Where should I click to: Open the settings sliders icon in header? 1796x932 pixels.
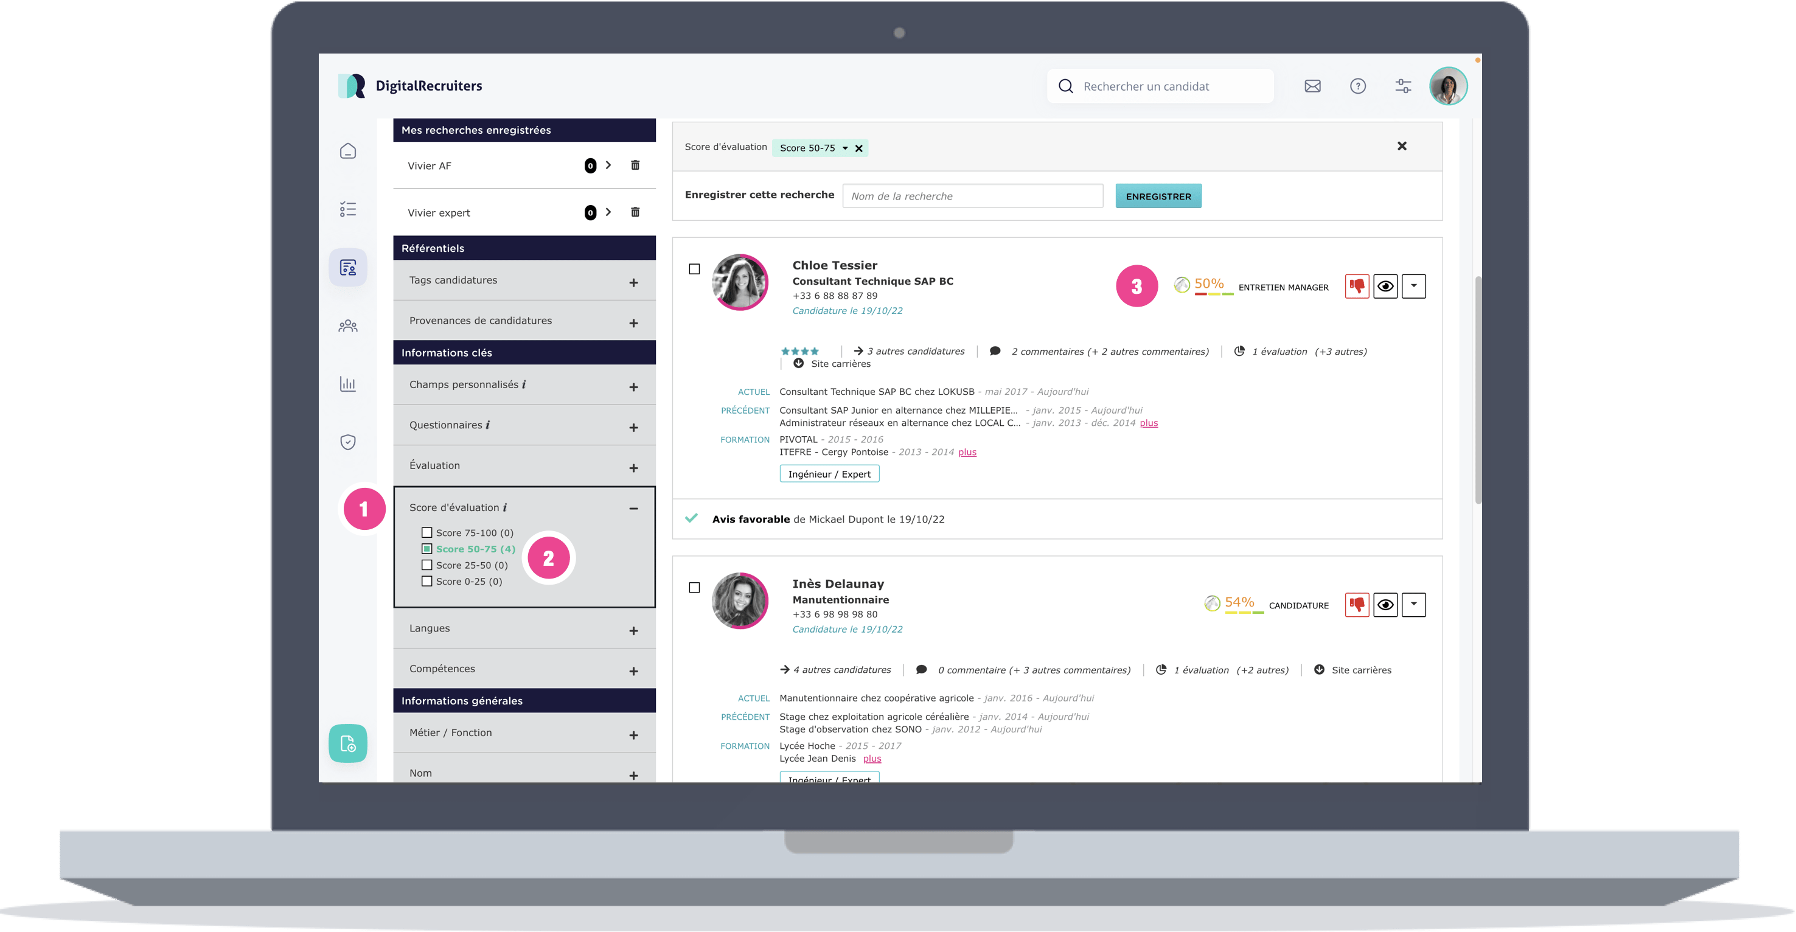pyautogui.click(x=1403, y=86)
